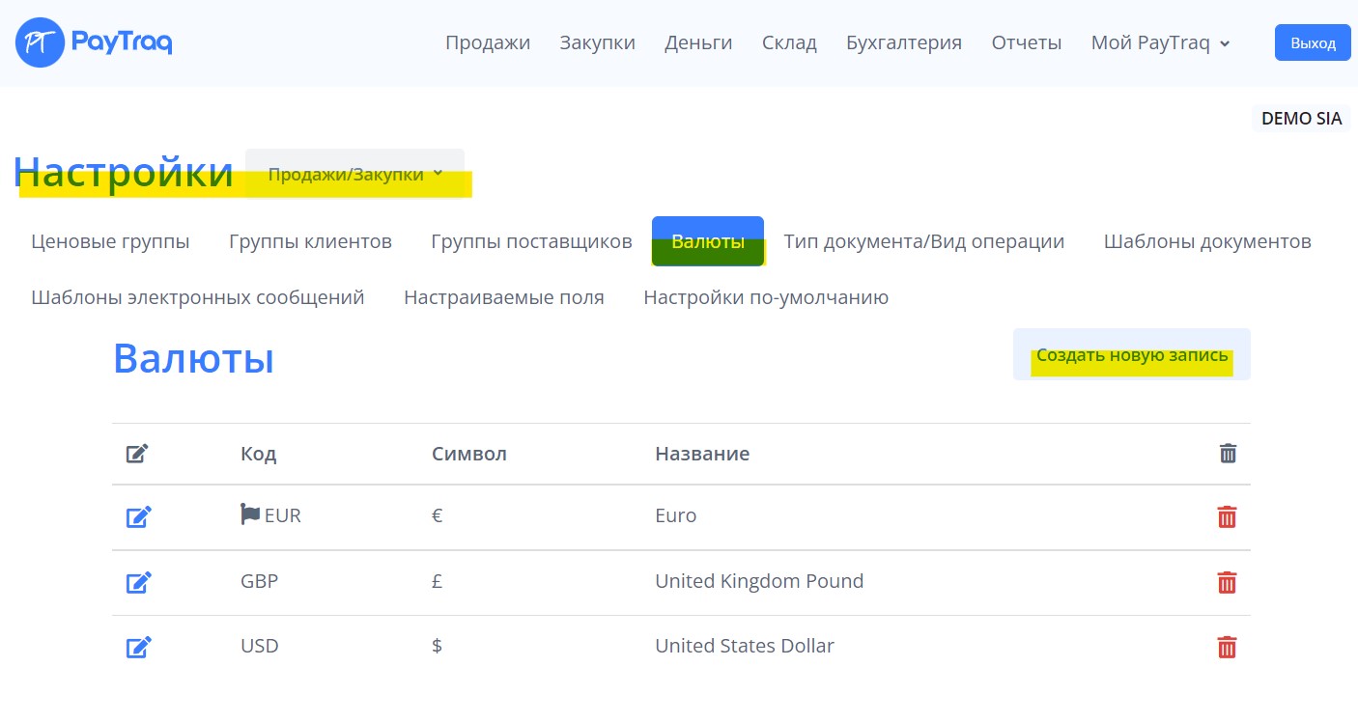Image resolution: width=1358 pixels, height=722 pixels.
Task: Go to the Бухгалтерия menu
Action: (904, 42)
